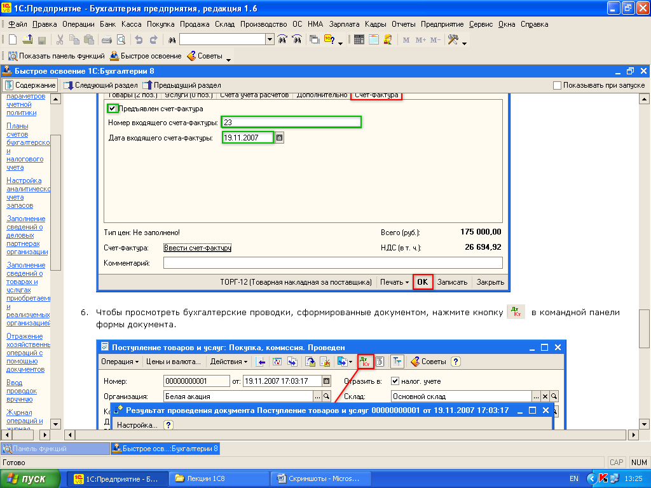Open the Настройка аналитического учета запасов link

coord(28,193)
